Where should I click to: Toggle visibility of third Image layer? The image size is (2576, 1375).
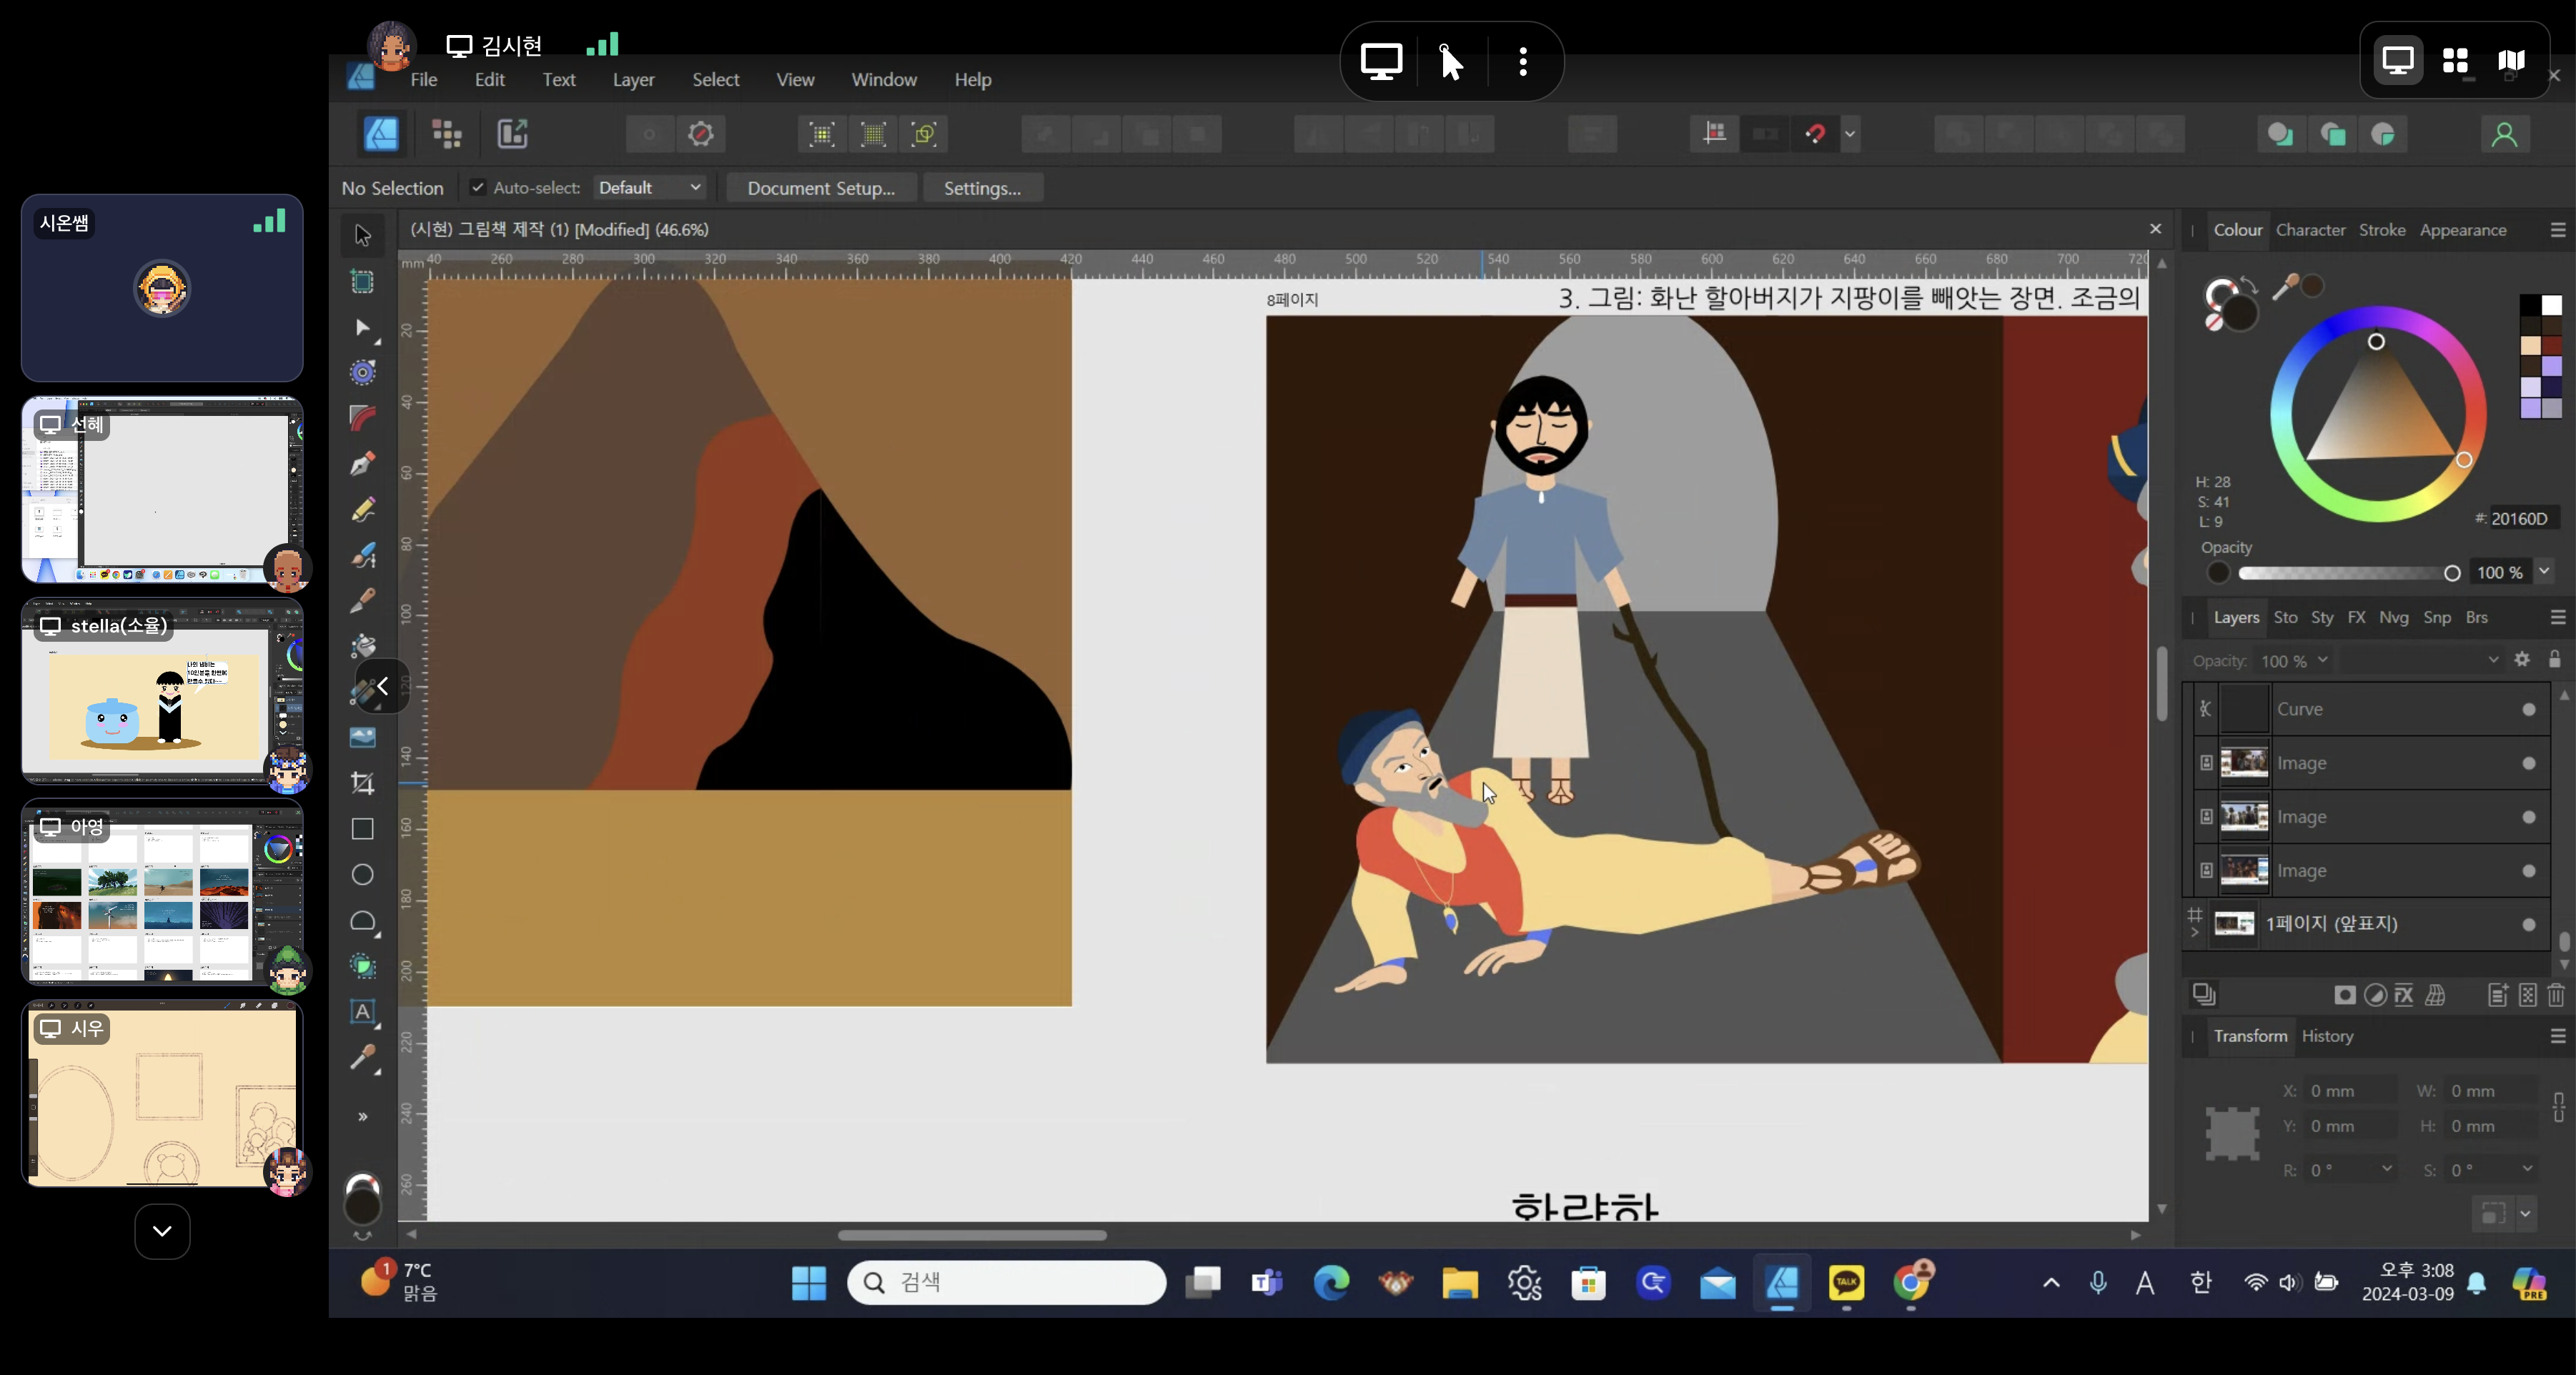[x=2529, y=872]
